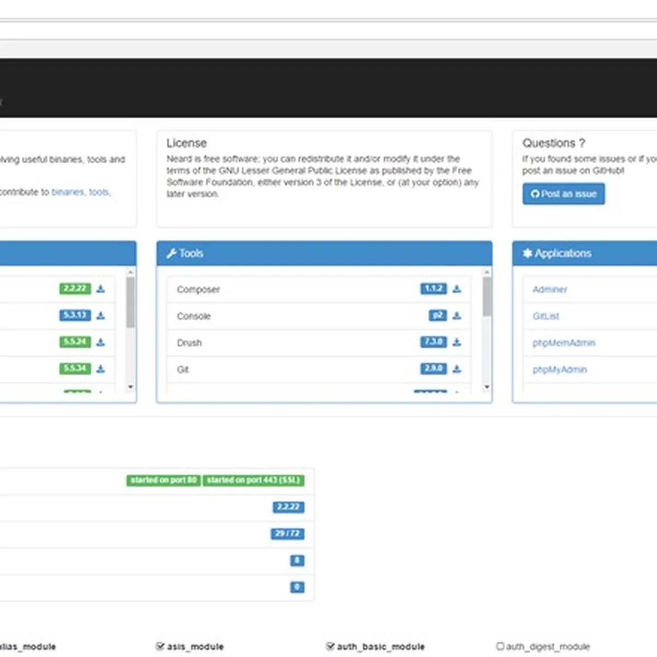The image size is (657, 657).
Task: Click the Post an issue button
Action: (x=563, y=194)
